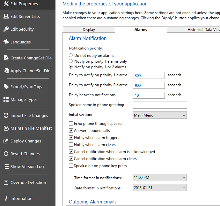The image size is (220, 206).
Task: Click the Edit Security key icon
Action: click(x=6, y=29)
